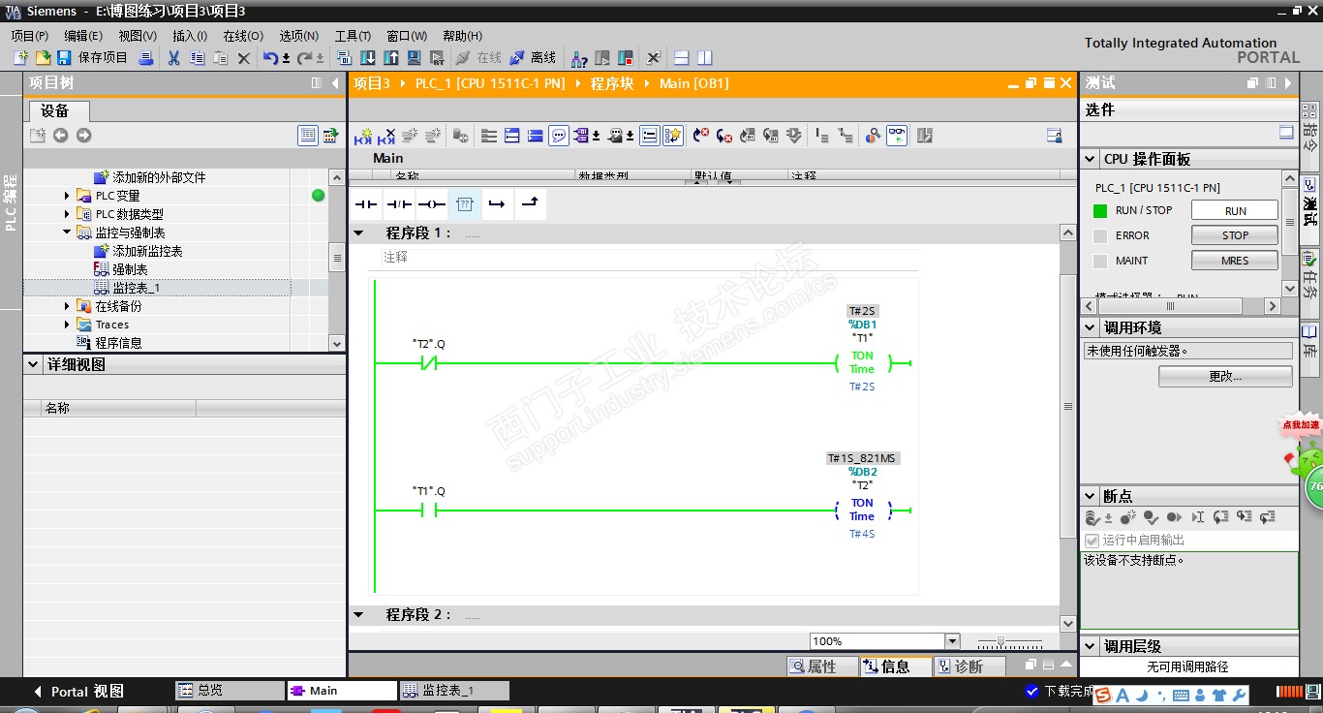The image size is (1323, 713).
Task: Select 程序信息 in project tree
Action: (x=118, y=343)
